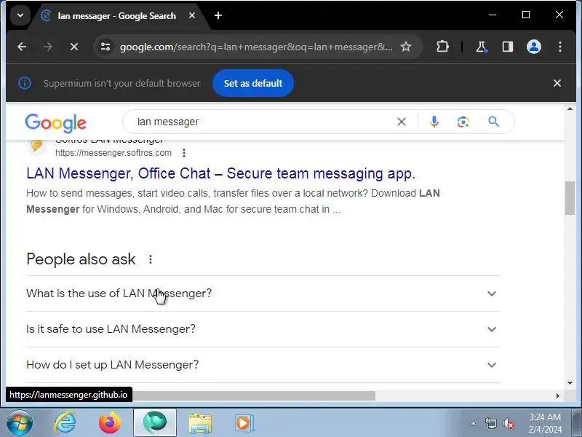Click the blue magnifier search button
Viewport: 582px width, 437px height.
coord(493,122)
